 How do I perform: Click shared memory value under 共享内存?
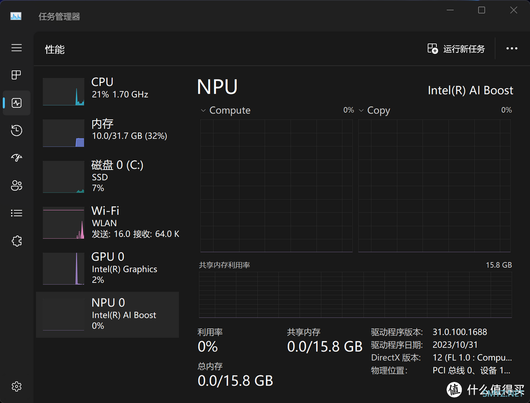point(324,347)
